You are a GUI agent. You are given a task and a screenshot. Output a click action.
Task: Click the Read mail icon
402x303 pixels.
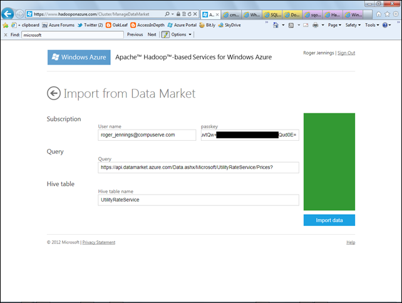(x=306, y=25)
